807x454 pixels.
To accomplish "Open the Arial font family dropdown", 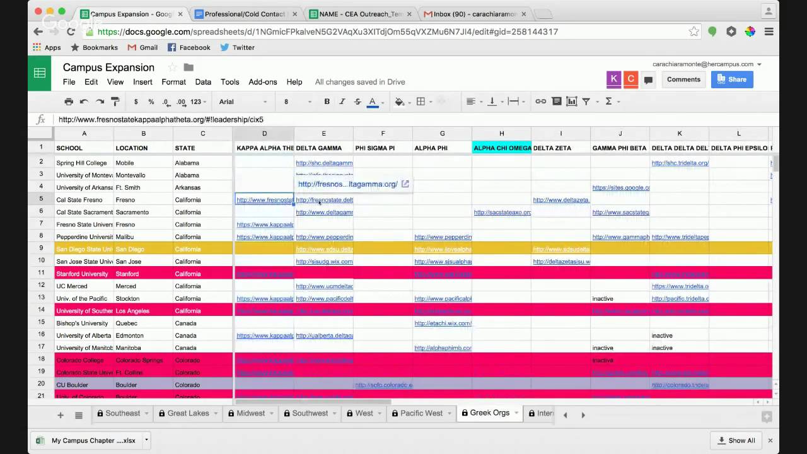I will [243, 102].
